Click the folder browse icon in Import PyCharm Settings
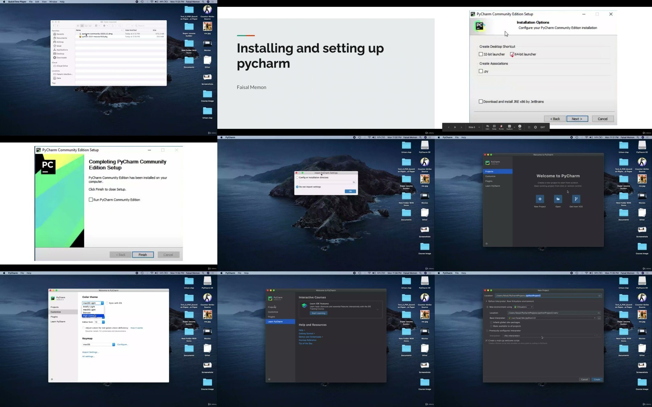Image resolution: width=652 pixels, height=407 pixels. point(354,182)
